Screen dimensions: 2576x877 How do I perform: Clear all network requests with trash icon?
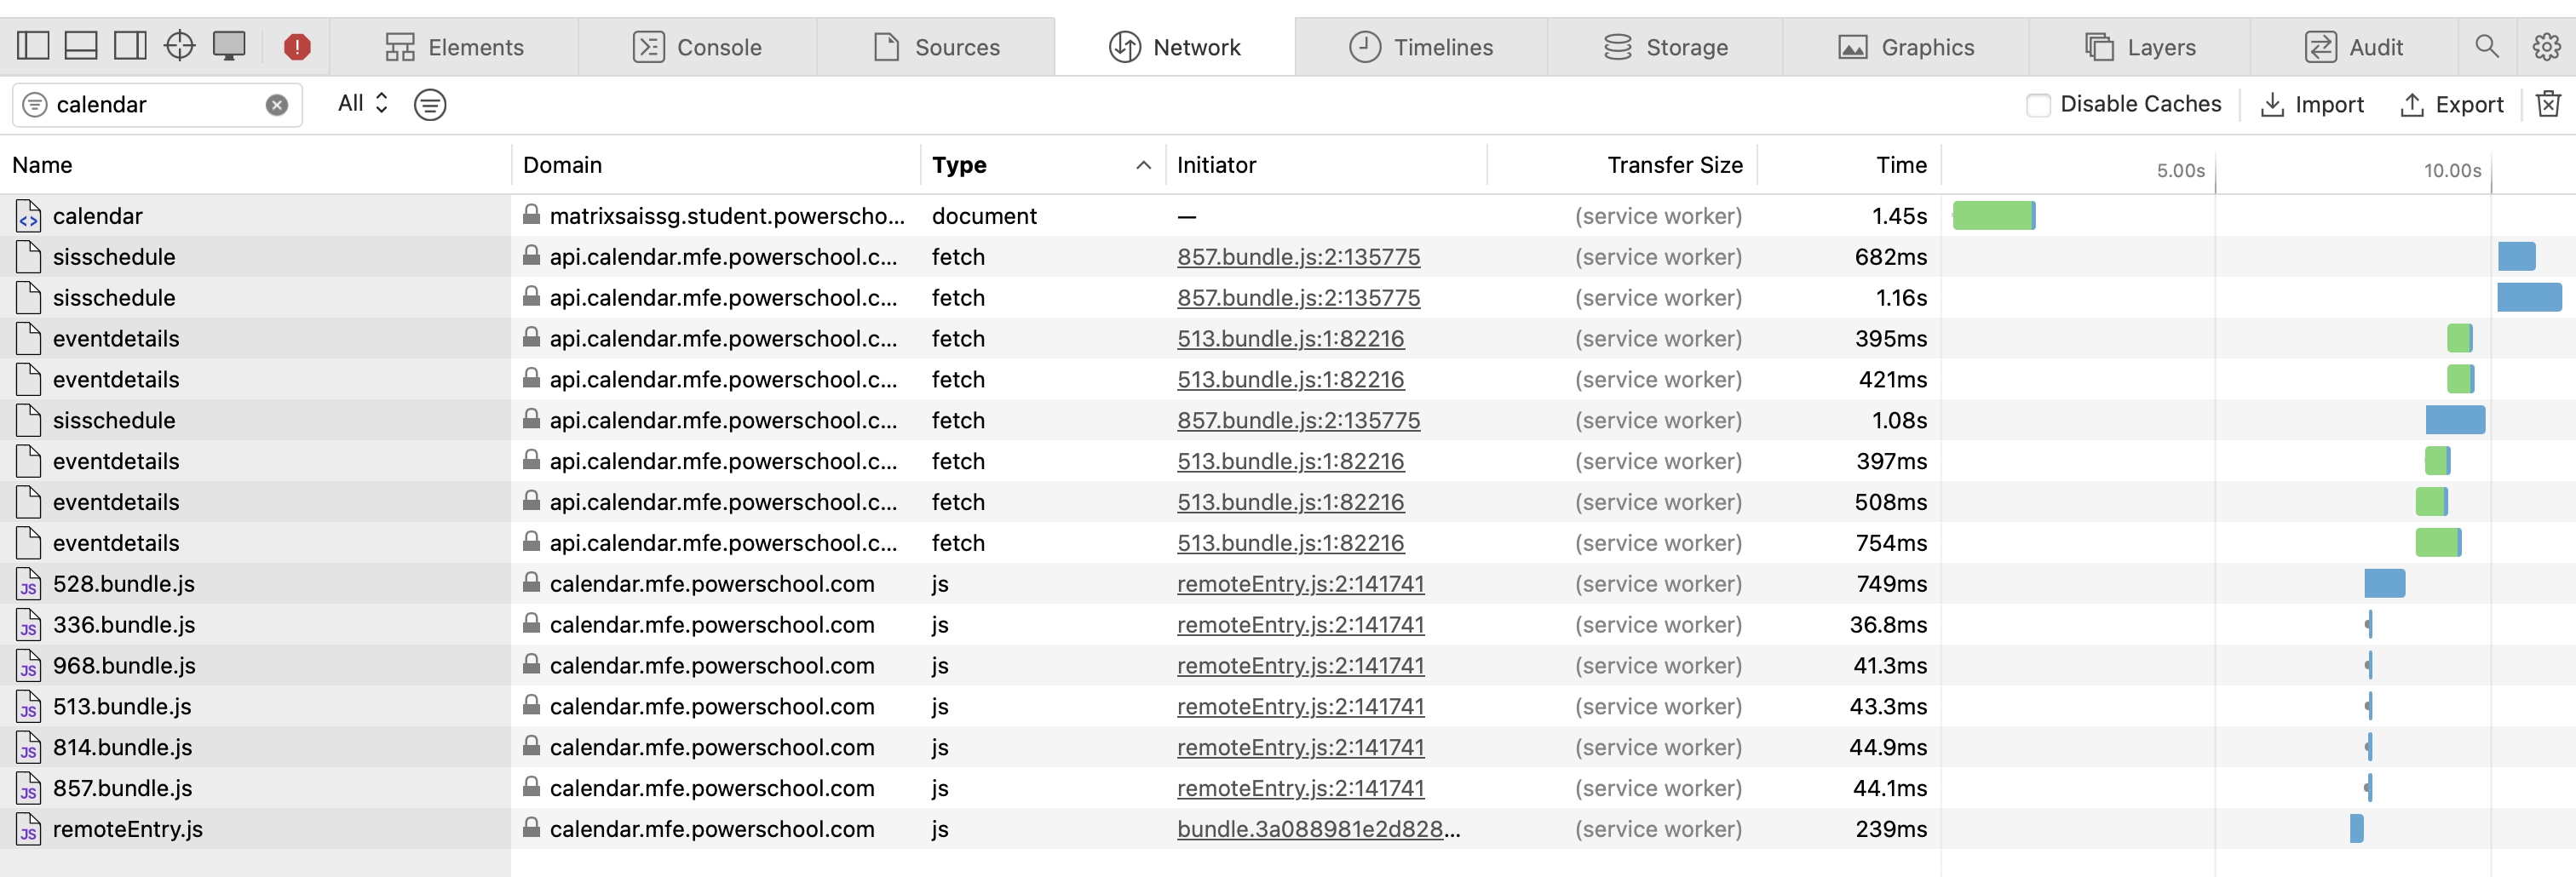(2549, 104)
